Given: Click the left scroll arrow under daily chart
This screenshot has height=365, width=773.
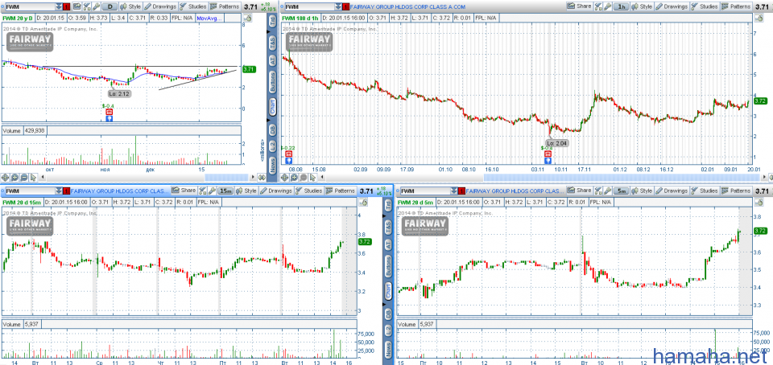Looking at the screenshot, I should 43,177.
